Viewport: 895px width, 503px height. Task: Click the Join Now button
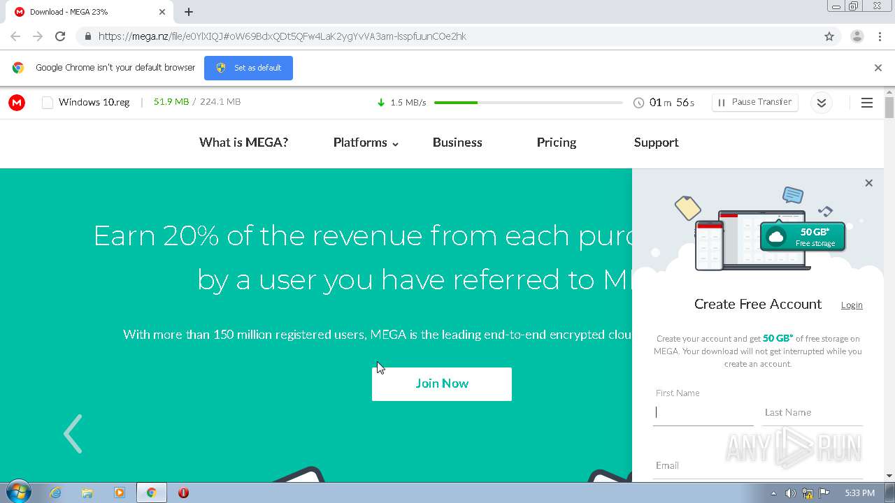coord(442,384)
